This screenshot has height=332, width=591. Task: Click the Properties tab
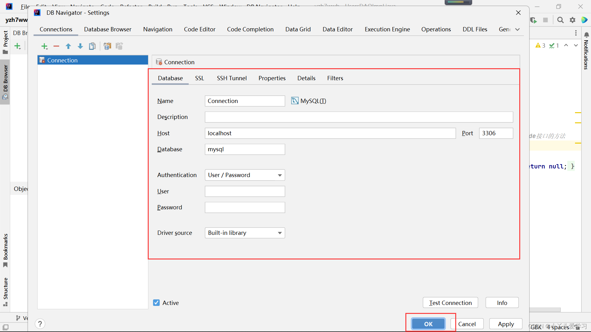point(271,78)
